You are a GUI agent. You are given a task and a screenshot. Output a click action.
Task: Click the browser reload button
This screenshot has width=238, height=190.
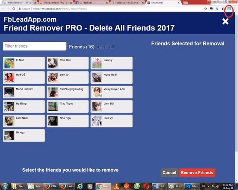[14, 9]
